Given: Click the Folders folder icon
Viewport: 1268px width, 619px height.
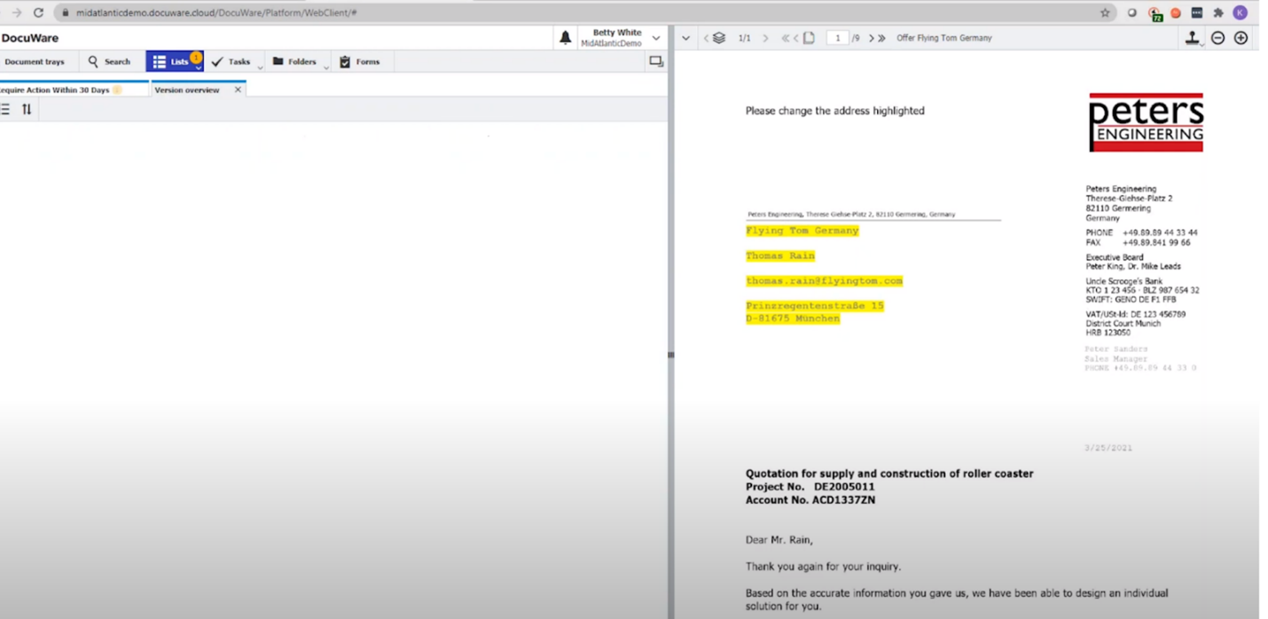Looking at the screenshot, I should pos(278,61).
